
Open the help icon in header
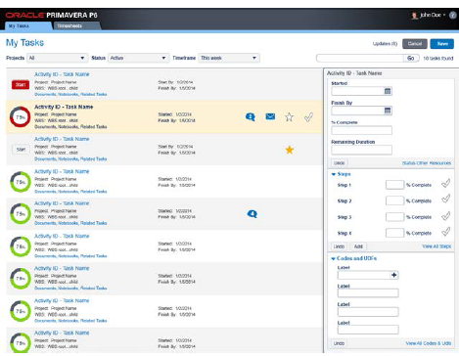(453, 15)
